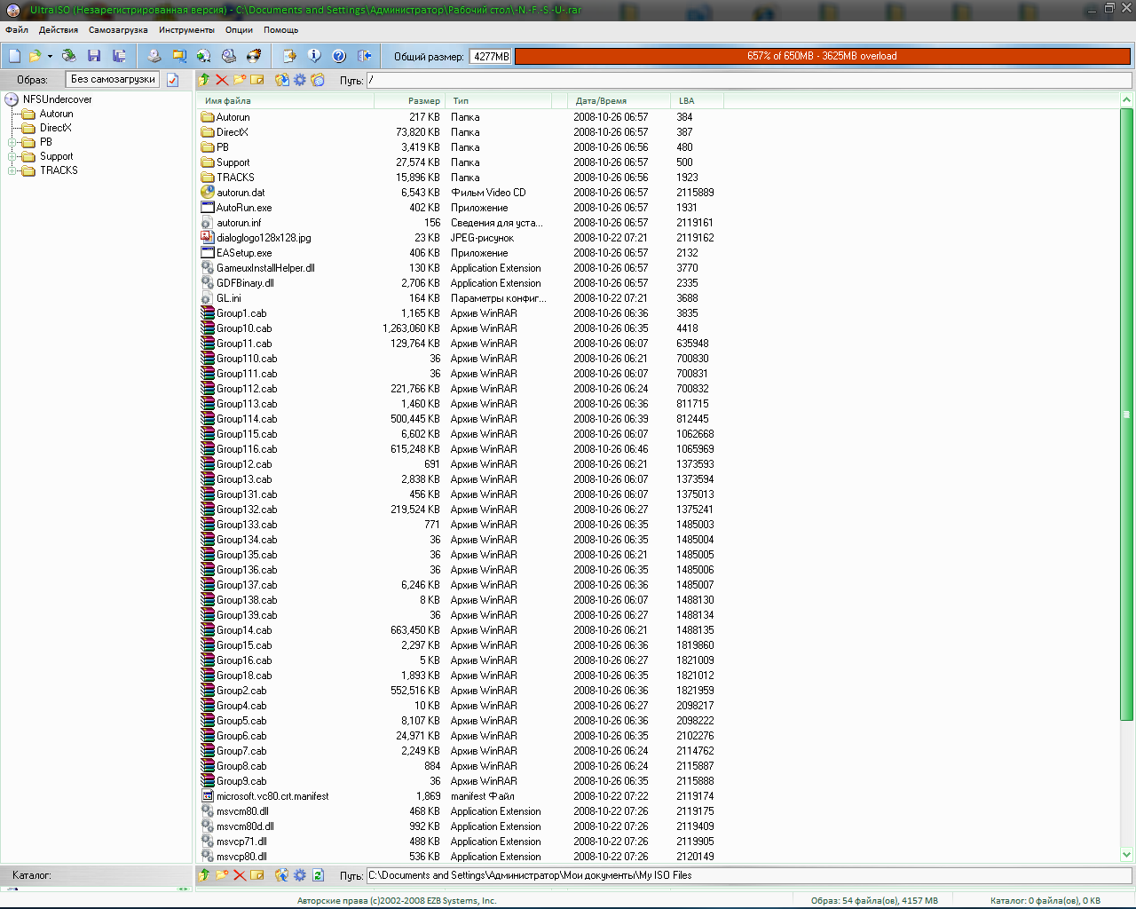Open the Помощь menu
This screenshot has height=909, width=1136.
coord(280,30)
